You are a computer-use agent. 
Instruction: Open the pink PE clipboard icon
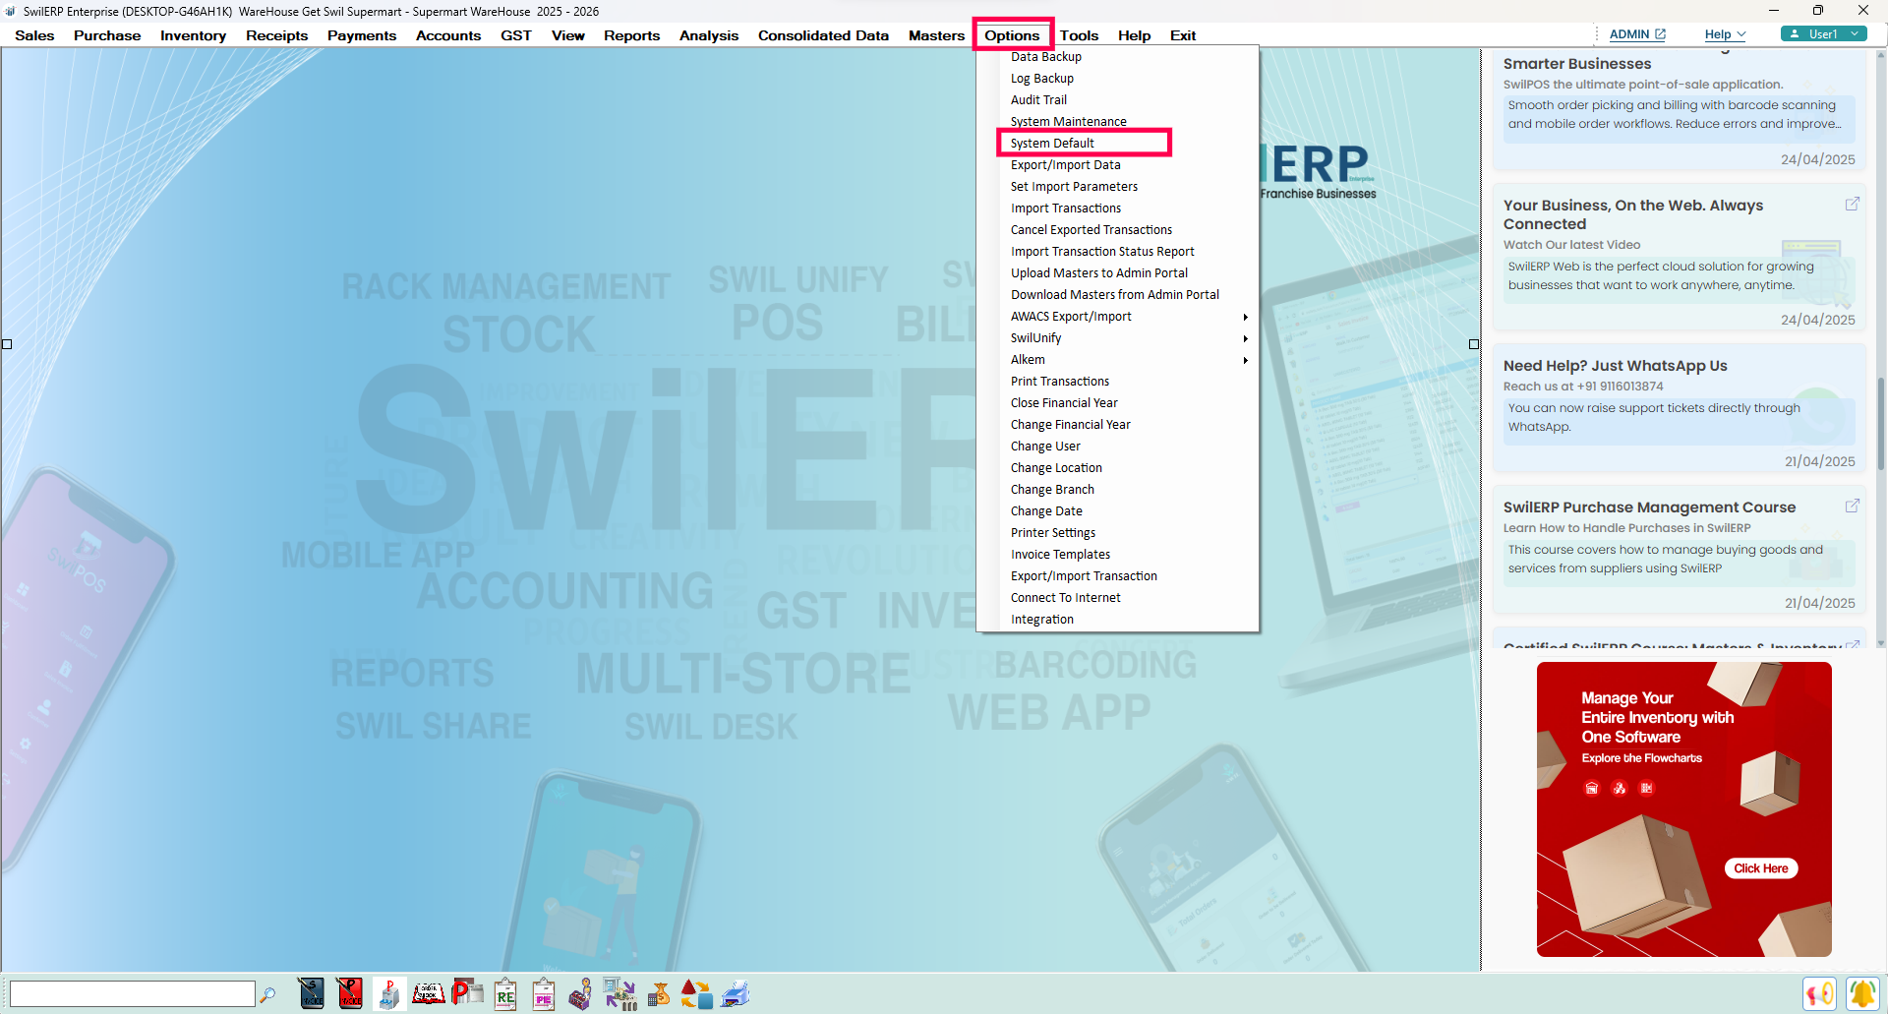coord(543,993)
